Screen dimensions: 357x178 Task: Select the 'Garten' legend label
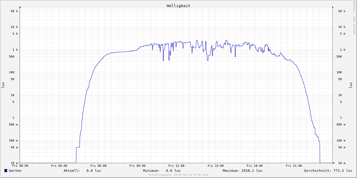coord(15,171)
